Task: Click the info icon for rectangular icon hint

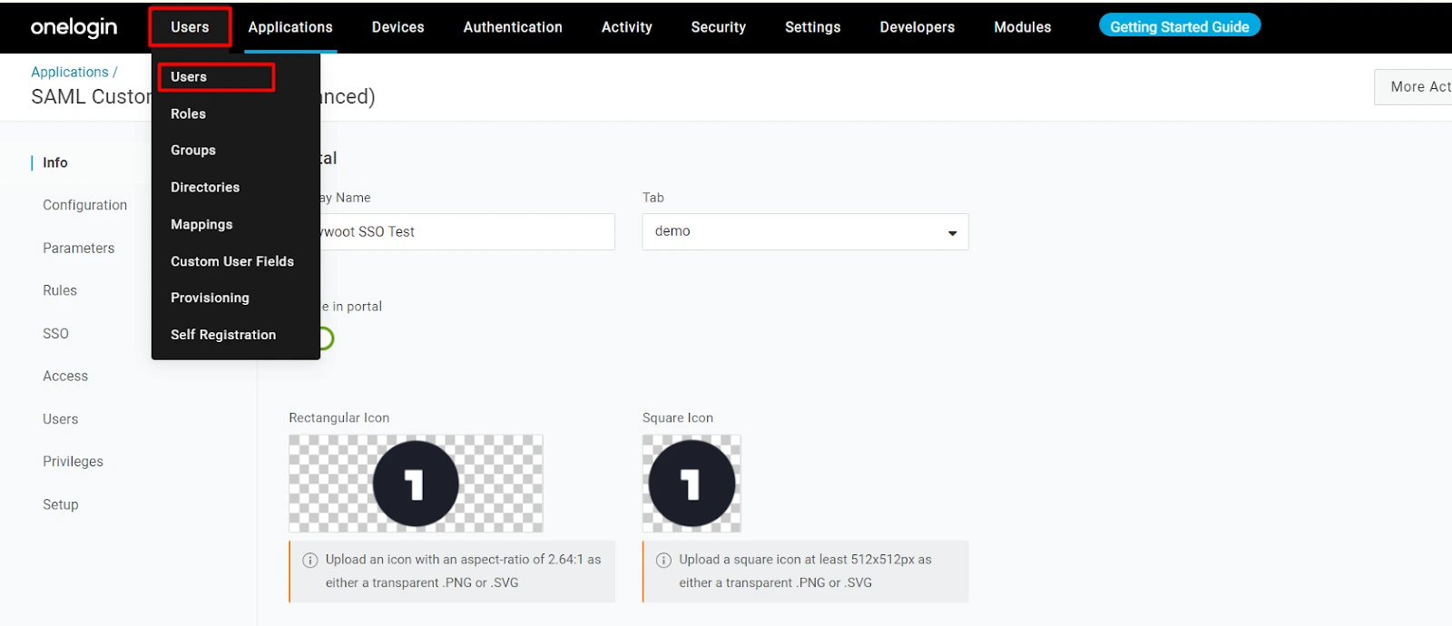Action: 310,560
